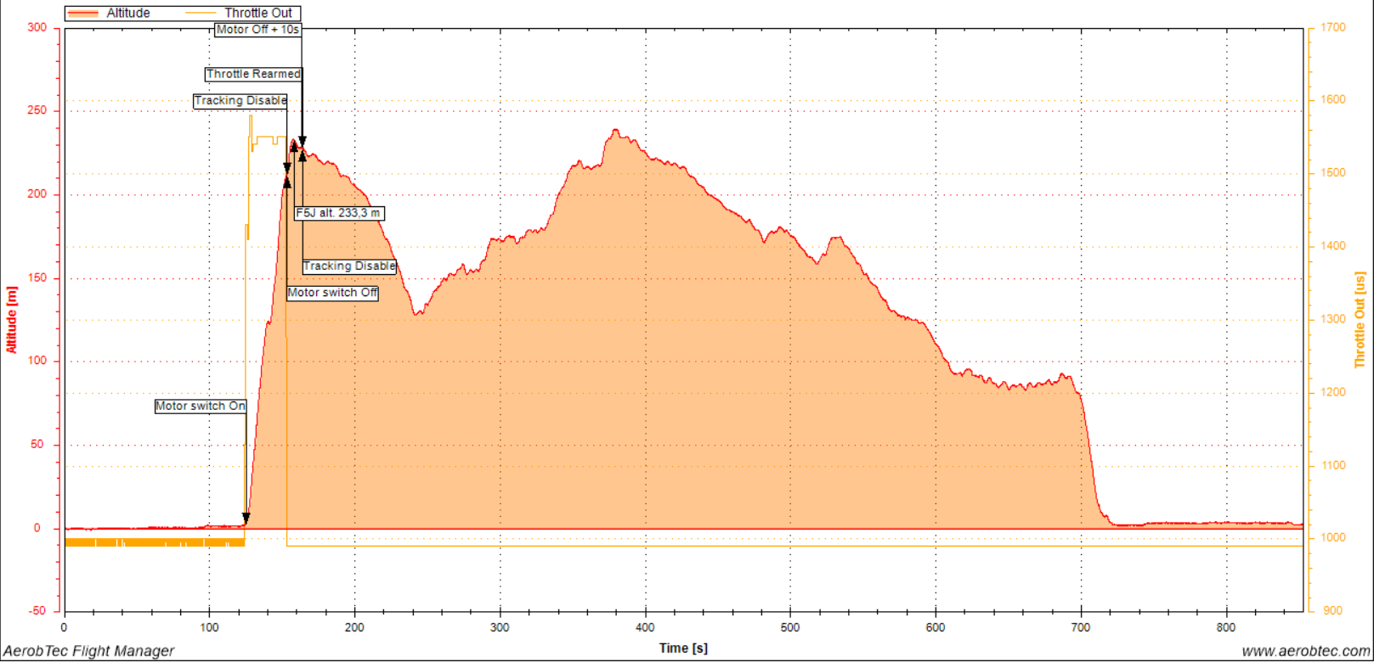This screenshot has height=662, width=1374.
Task: Select the Throttle Out legend label
Action: click(258, 14)
